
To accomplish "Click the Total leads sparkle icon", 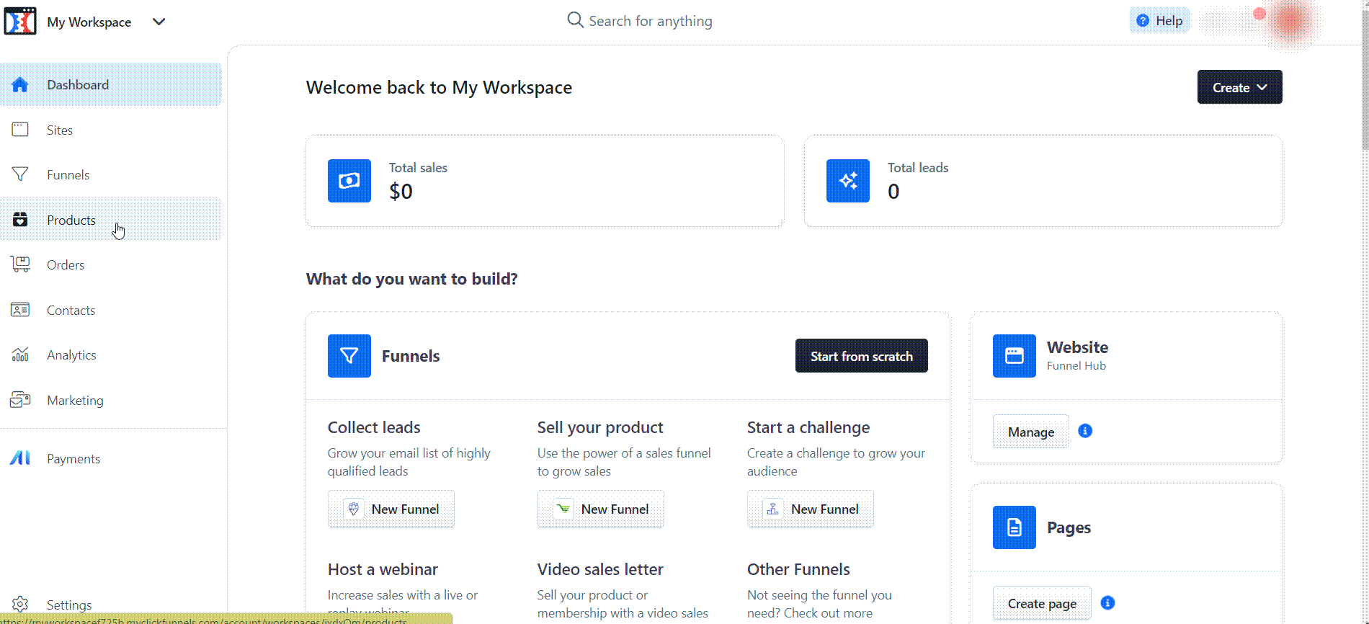I will [848, 181].
